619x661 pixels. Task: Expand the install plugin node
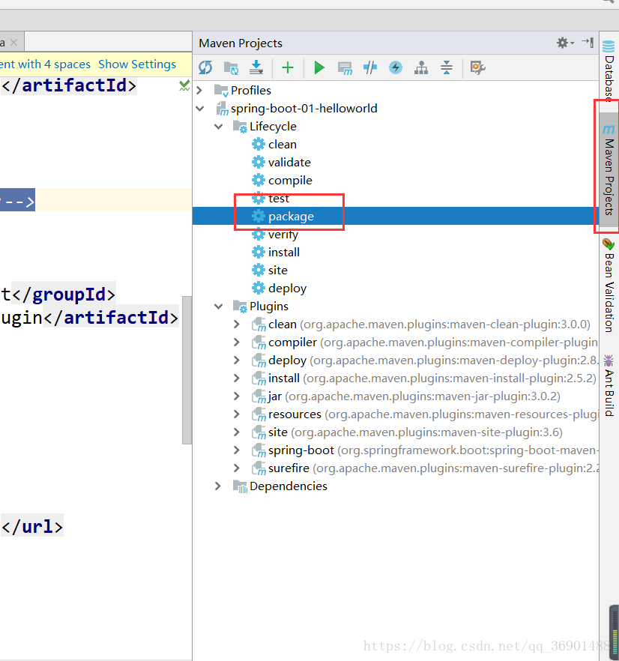pos(237,378)
